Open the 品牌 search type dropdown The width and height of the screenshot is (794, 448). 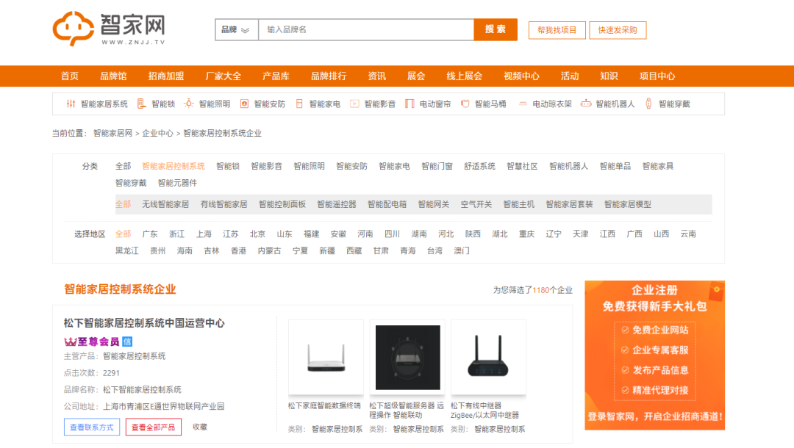236,29
